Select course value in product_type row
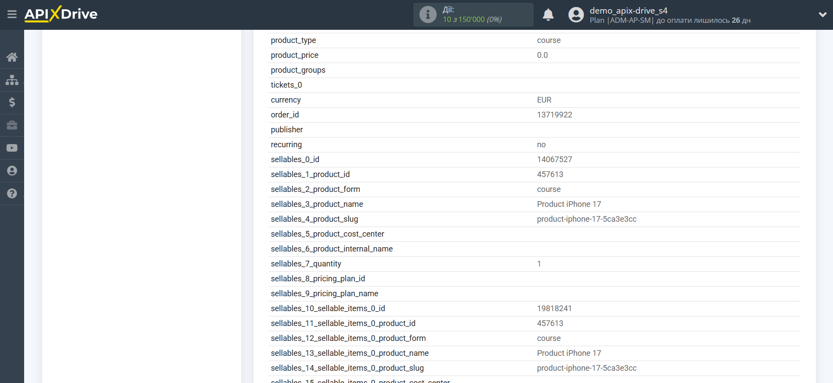 click(x=549, y=40)
